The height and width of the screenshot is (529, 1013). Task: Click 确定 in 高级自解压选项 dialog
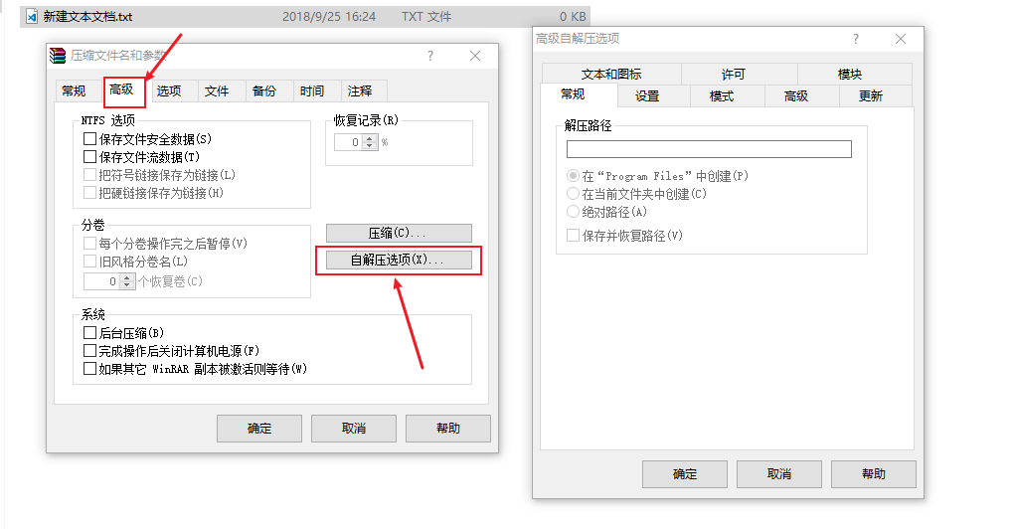click(x=685, y=474)
